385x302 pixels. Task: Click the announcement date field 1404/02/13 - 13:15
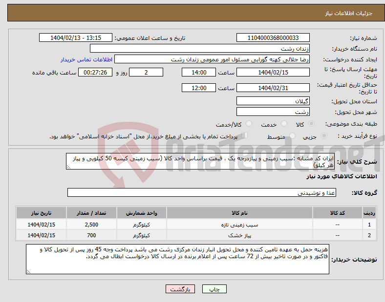pyautogui.click(x=76, y=38)
